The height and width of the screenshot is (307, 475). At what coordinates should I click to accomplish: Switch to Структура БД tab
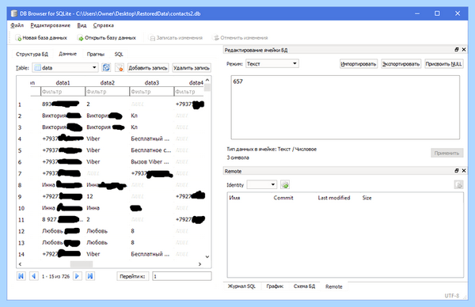pyautogui.click(x=32, y=54)
